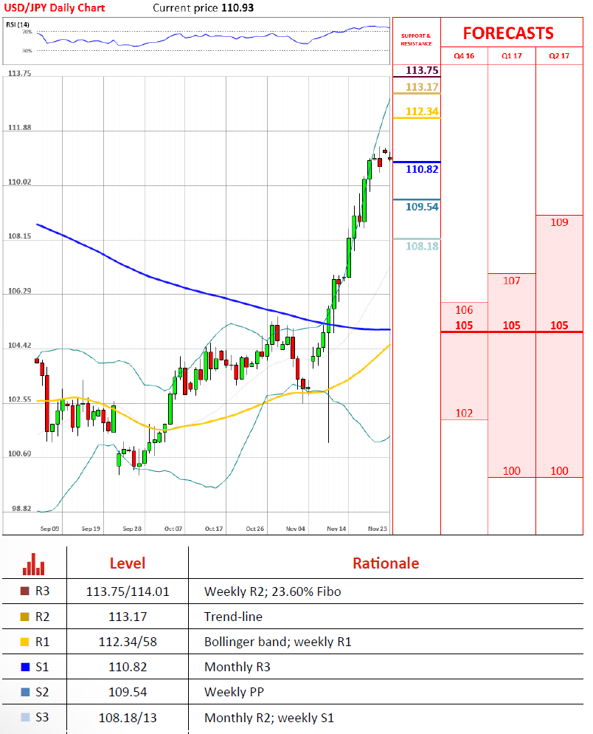Click the Monthly R3 rationale text
The width and height of the screenshot is (593, 734).
coord(237,667)
